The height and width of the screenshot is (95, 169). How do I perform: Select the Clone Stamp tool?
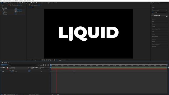point(29,3)
